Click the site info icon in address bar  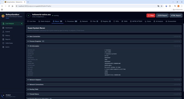click(17, 6)
